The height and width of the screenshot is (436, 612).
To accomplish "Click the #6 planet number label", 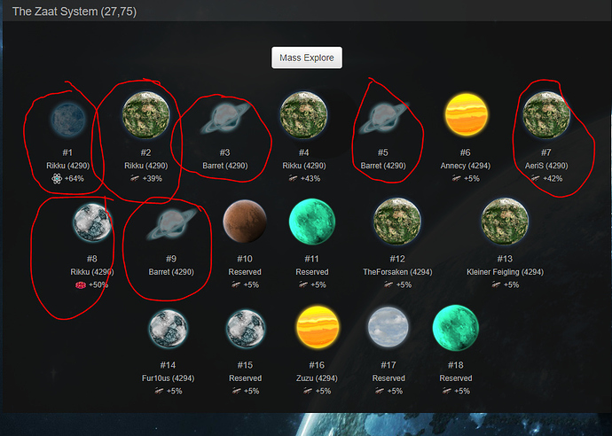I will [465, 152].
